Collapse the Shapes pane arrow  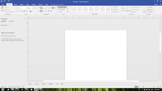coord(25,18)
